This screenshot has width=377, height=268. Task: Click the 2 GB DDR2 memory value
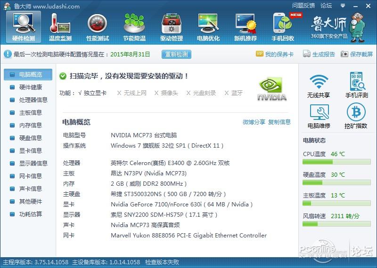coord(148,184)
